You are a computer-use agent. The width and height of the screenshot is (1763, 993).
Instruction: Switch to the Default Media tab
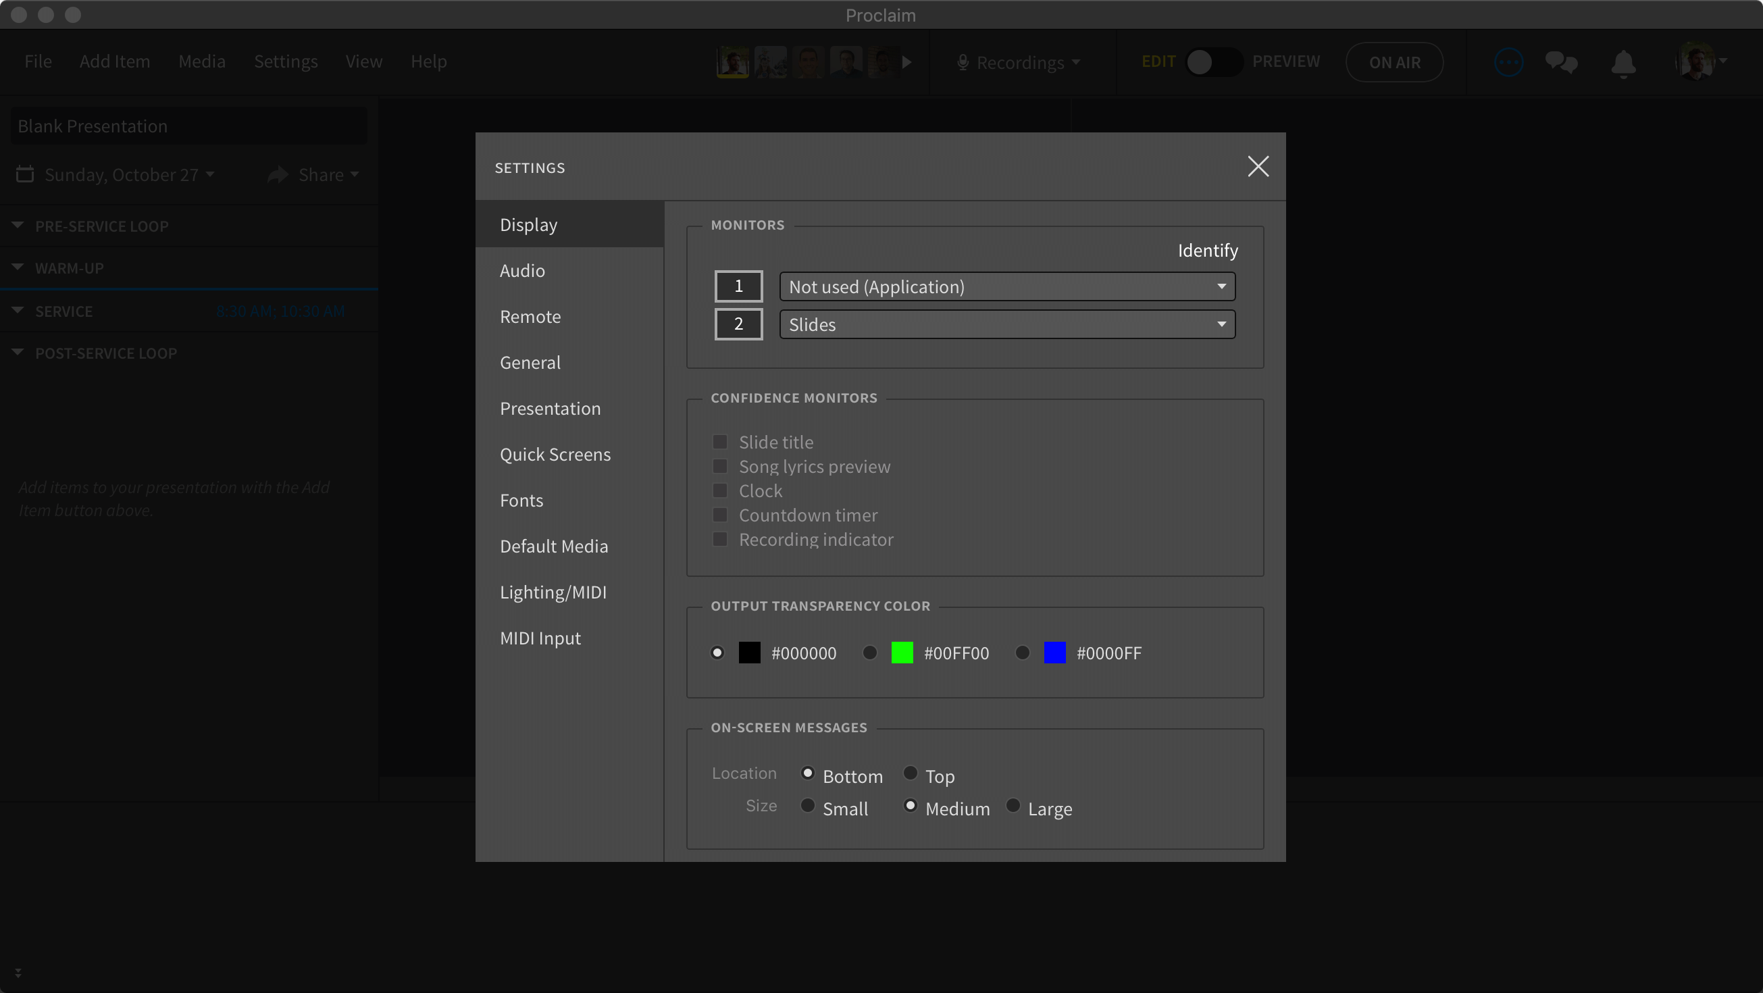pos(569,545)
